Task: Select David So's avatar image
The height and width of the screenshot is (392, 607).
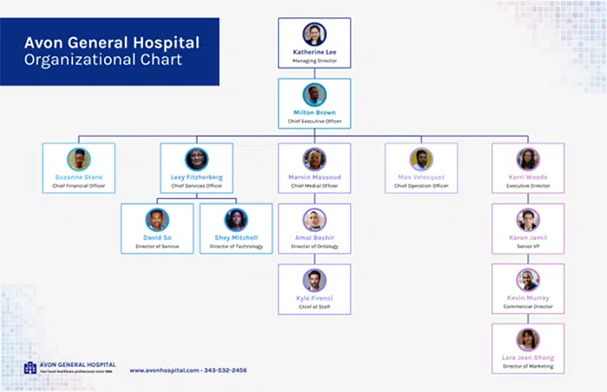Action: pos(157,220)
